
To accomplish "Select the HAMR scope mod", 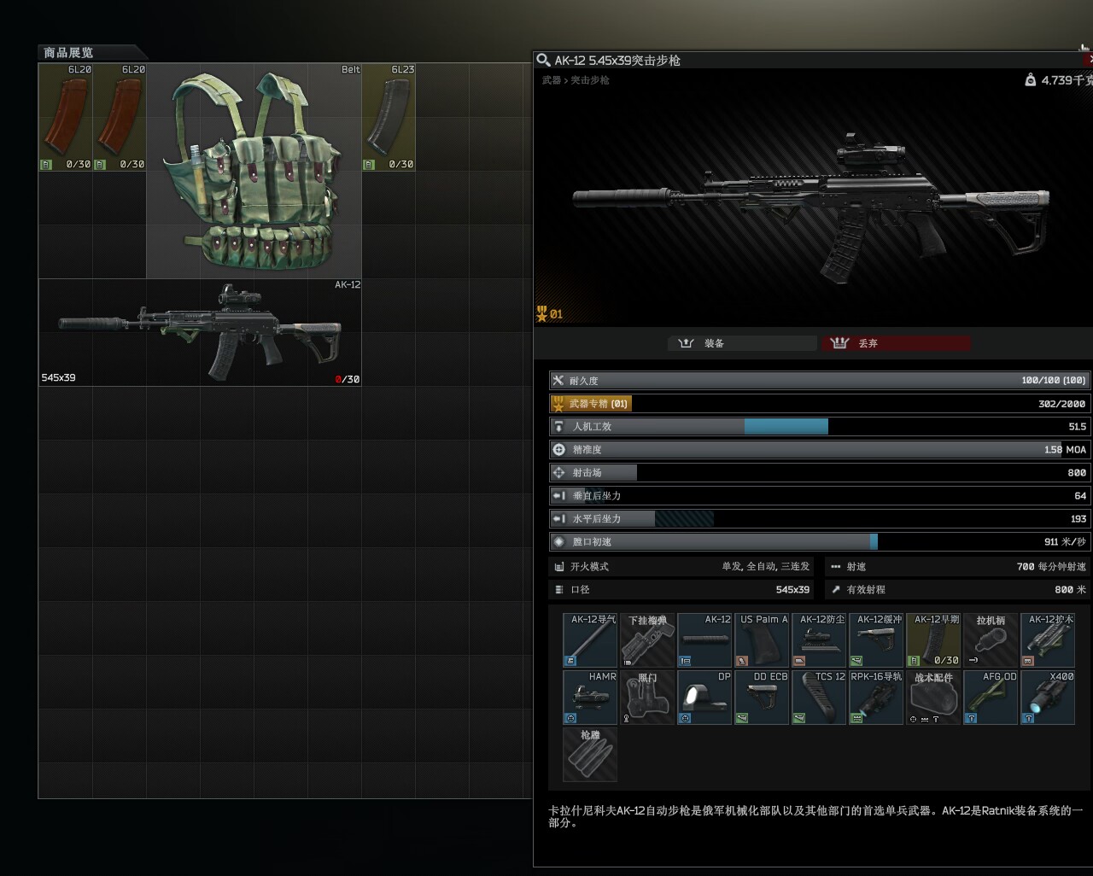I will [590, 697].
